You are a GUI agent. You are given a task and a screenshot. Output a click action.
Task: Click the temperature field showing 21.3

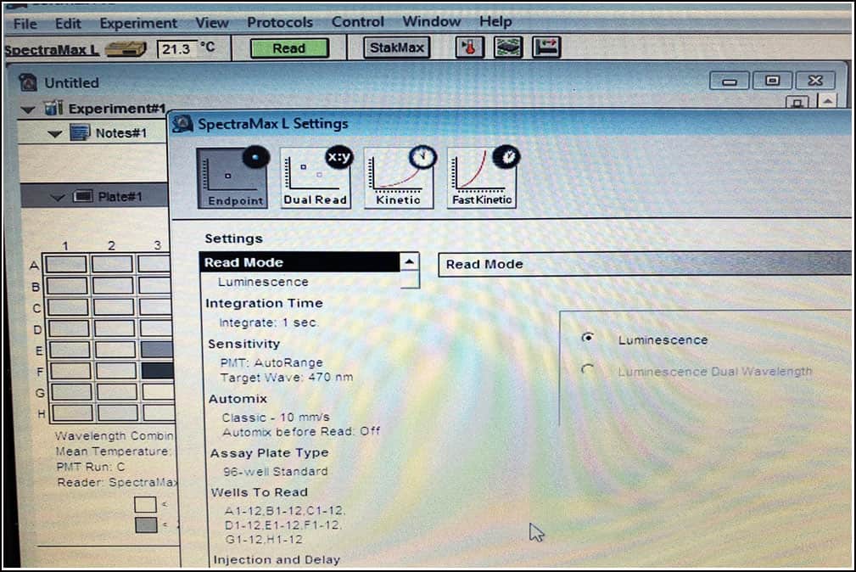176,49
